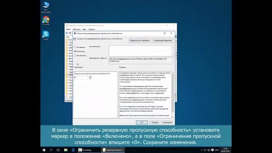Viewport: 272px width, 153px height.
Task: Open the network tray icon
Action: (209, 150)
